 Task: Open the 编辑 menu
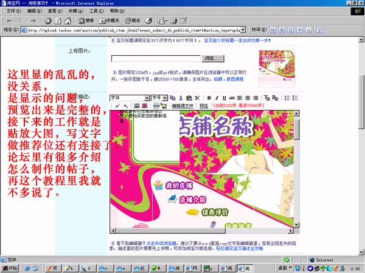click(35, 11)
